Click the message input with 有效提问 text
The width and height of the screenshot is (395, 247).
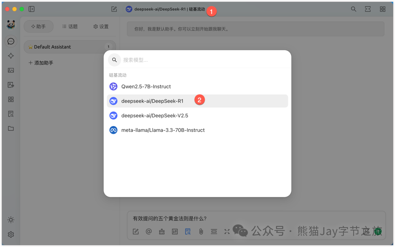pyautogui.click(x=256, y=218)
